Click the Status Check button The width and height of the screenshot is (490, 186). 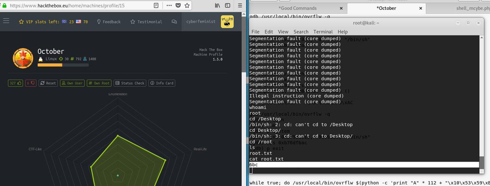(130, 83)
